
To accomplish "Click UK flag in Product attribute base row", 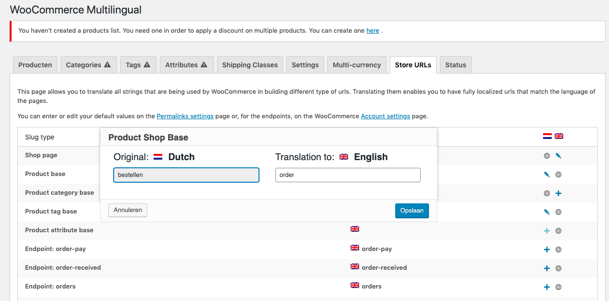I will coord(355,229).
